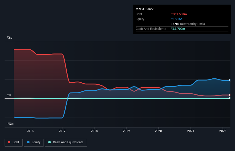
Task: Click the 2021 x-axis label
Action: coord(190,131)
